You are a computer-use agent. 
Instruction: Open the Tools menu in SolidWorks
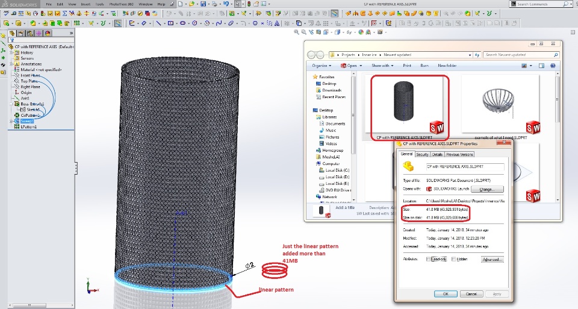(x=99, y=4)
